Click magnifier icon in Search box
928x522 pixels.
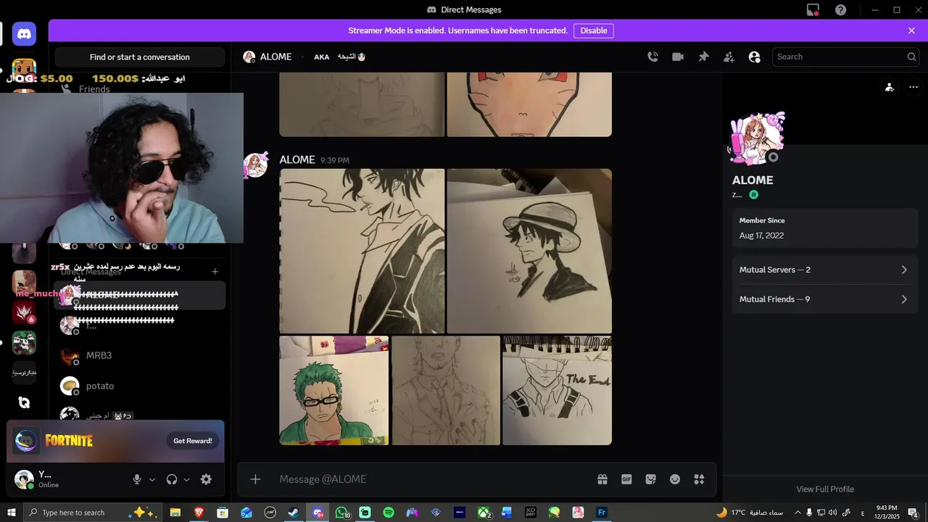coord(911,57)
